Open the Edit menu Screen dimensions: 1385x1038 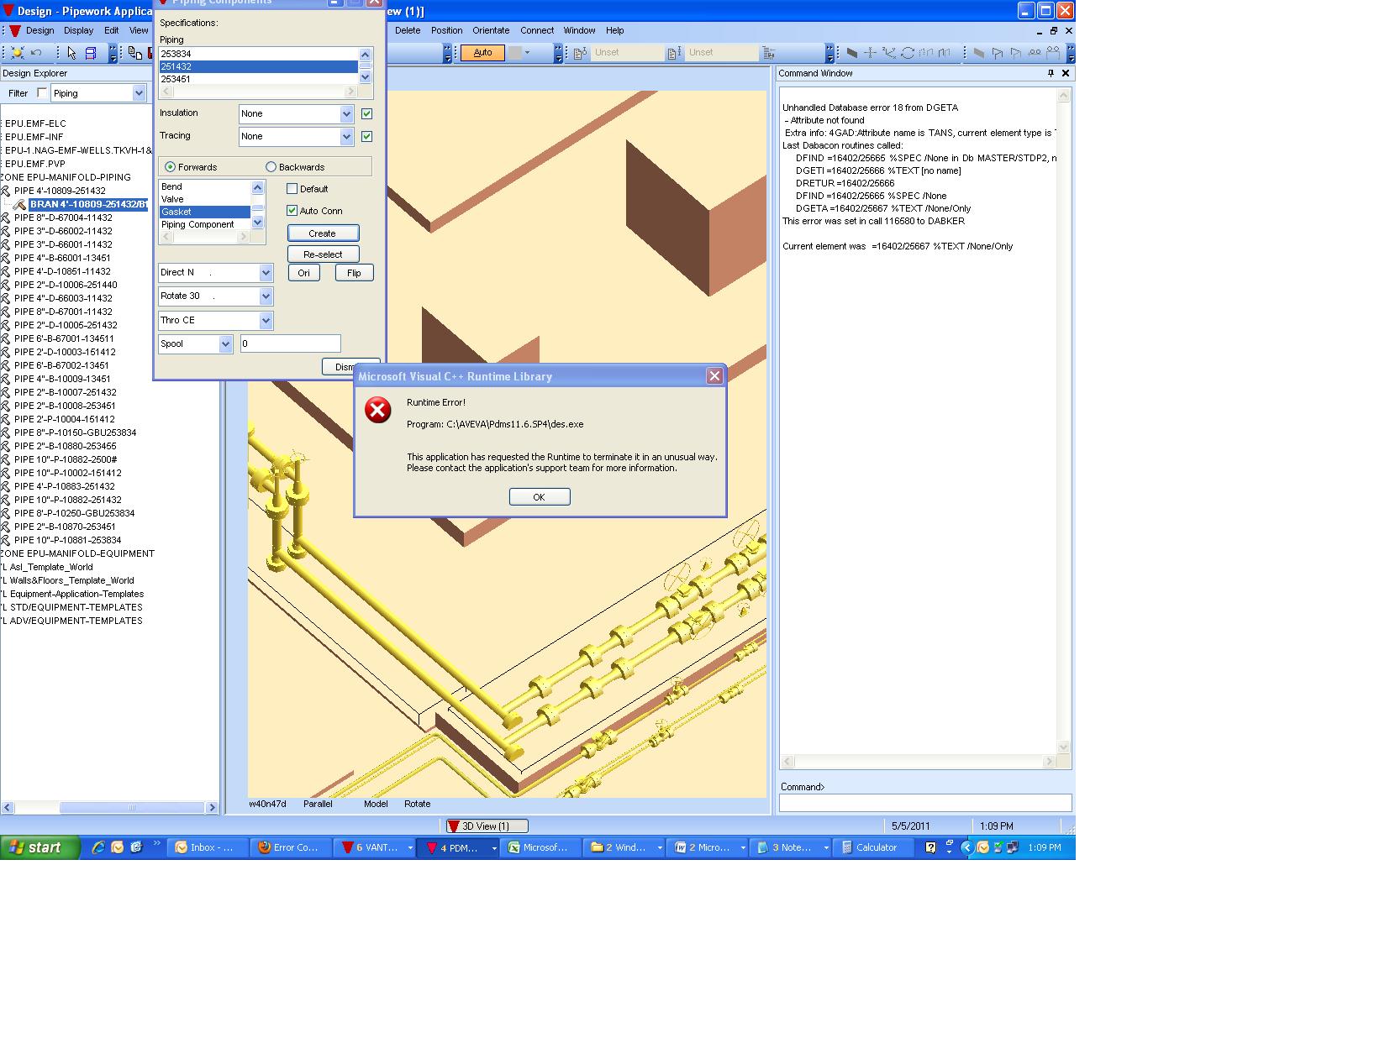pyautogui.click(x=112, y=30)
